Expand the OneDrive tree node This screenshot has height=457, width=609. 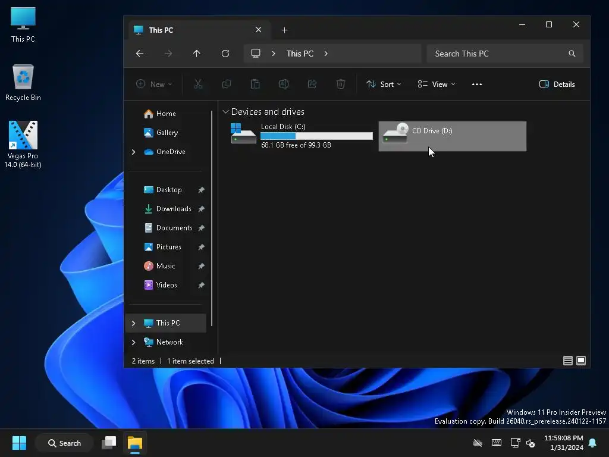(134, 152)
